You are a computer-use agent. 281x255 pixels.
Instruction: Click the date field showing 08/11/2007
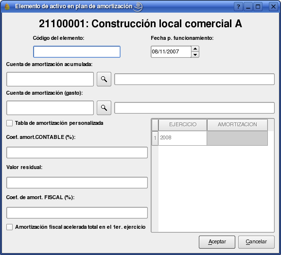171,52
